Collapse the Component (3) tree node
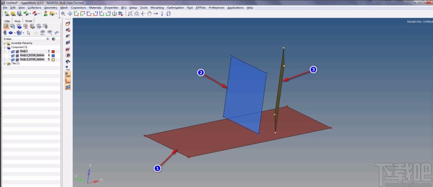 (x=4, y=47)
